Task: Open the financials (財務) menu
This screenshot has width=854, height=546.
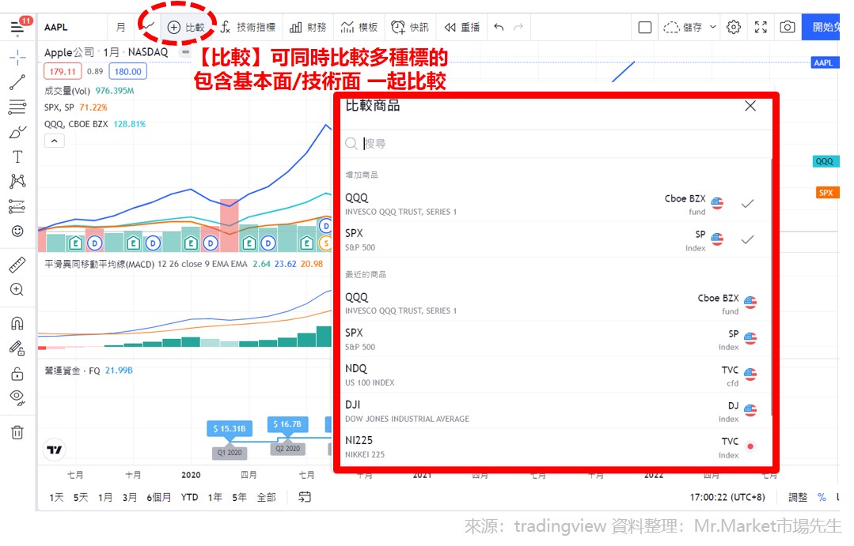Action: (308, 27)
